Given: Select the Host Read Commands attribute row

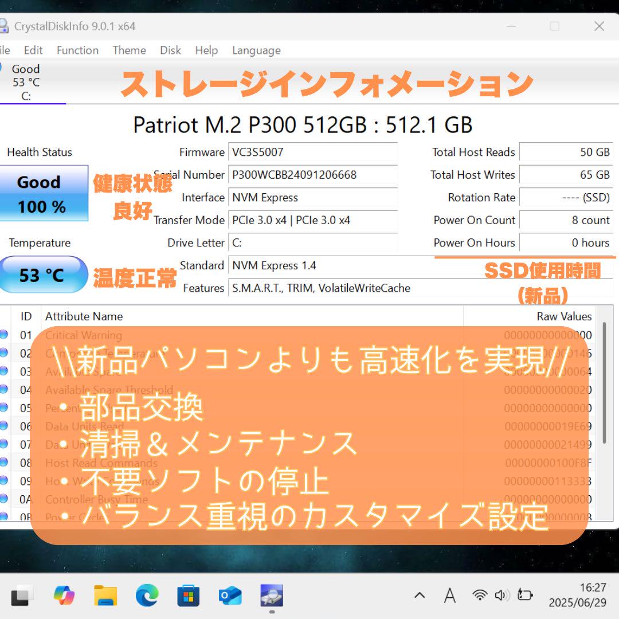Looking at the screenshot, I should (297, 463).
